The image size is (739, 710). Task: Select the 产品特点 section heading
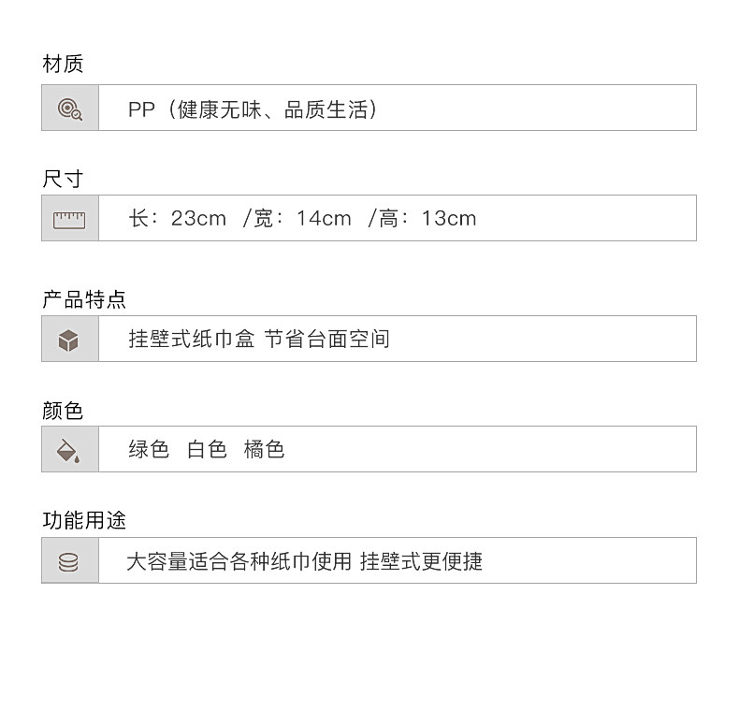tap(84, 299)
